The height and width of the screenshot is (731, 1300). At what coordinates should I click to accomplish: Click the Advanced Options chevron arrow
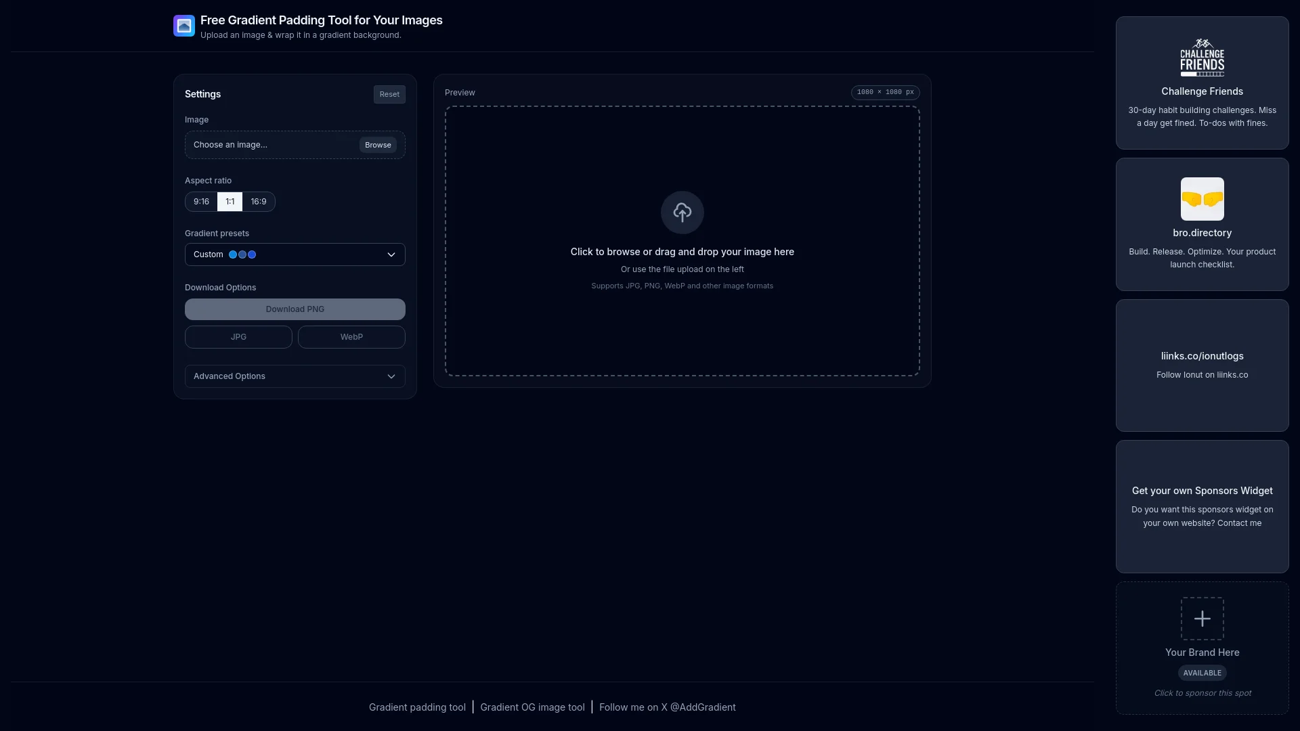coord(391,376)
